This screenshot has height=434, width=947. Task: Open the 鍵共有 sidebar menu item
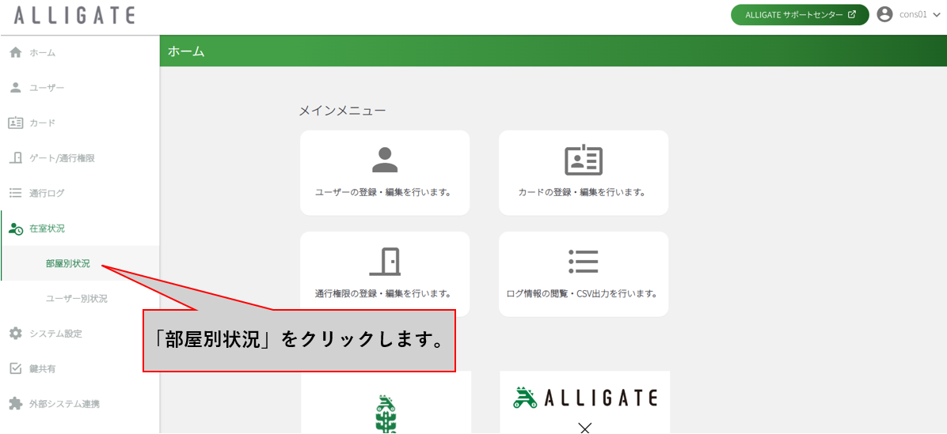[80, 368]
